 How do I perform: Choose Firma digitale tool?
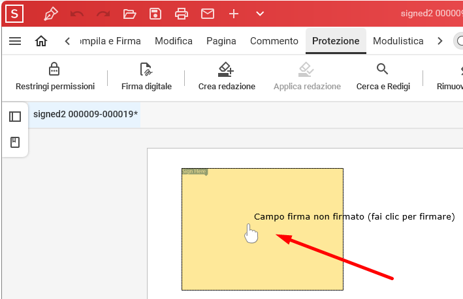tap(146, 77)
